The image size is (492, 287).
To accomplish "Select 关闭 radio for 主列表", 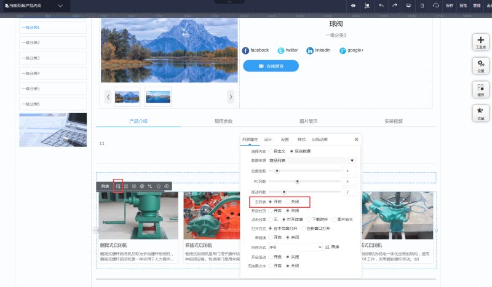I will coord(287,202).
